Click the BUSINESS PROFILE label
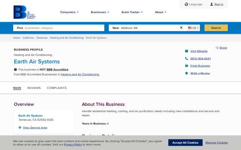 pyautogui.click(x=28, y=49)
